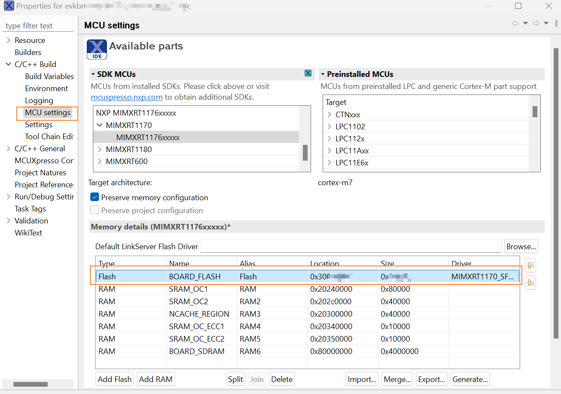The width and height of the screenshot is (561, 394).
Task: Collapse the MIMXRT1170 tree node
Action: point(100,125)
